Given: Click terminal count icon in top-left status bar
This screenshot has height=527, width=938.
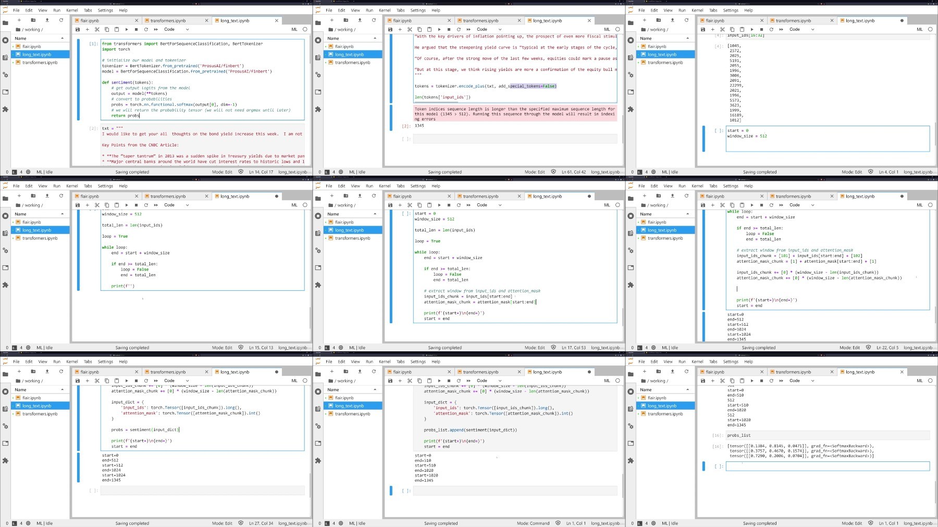Looking at the screenshot, I should 14,171.
